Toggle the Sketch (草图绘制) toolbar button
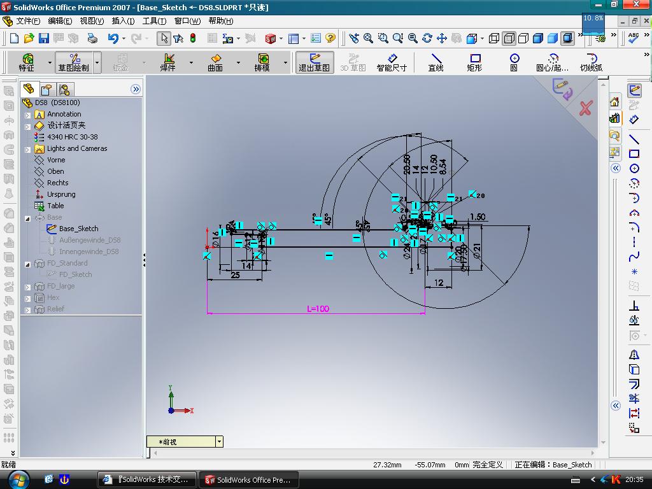The image size is (652, 489). 73,62
